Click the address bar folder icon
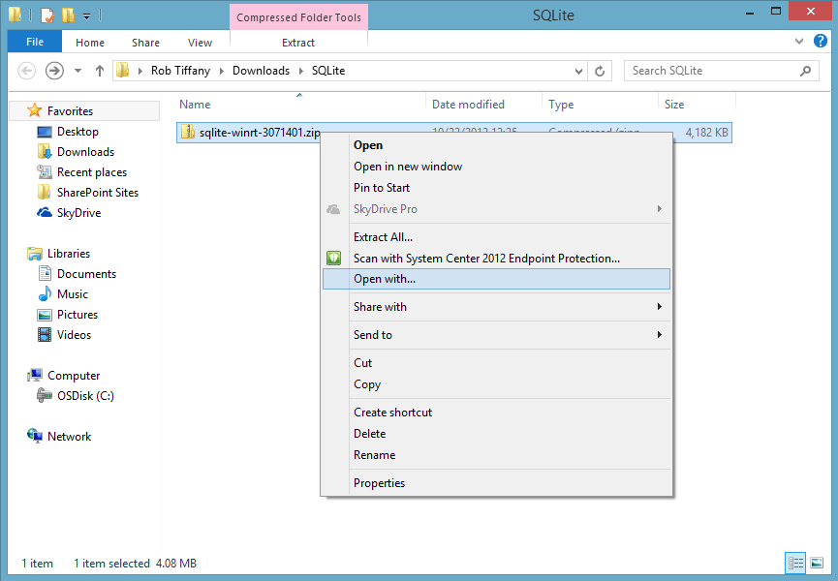838x581 pixels. click(123, 70)
